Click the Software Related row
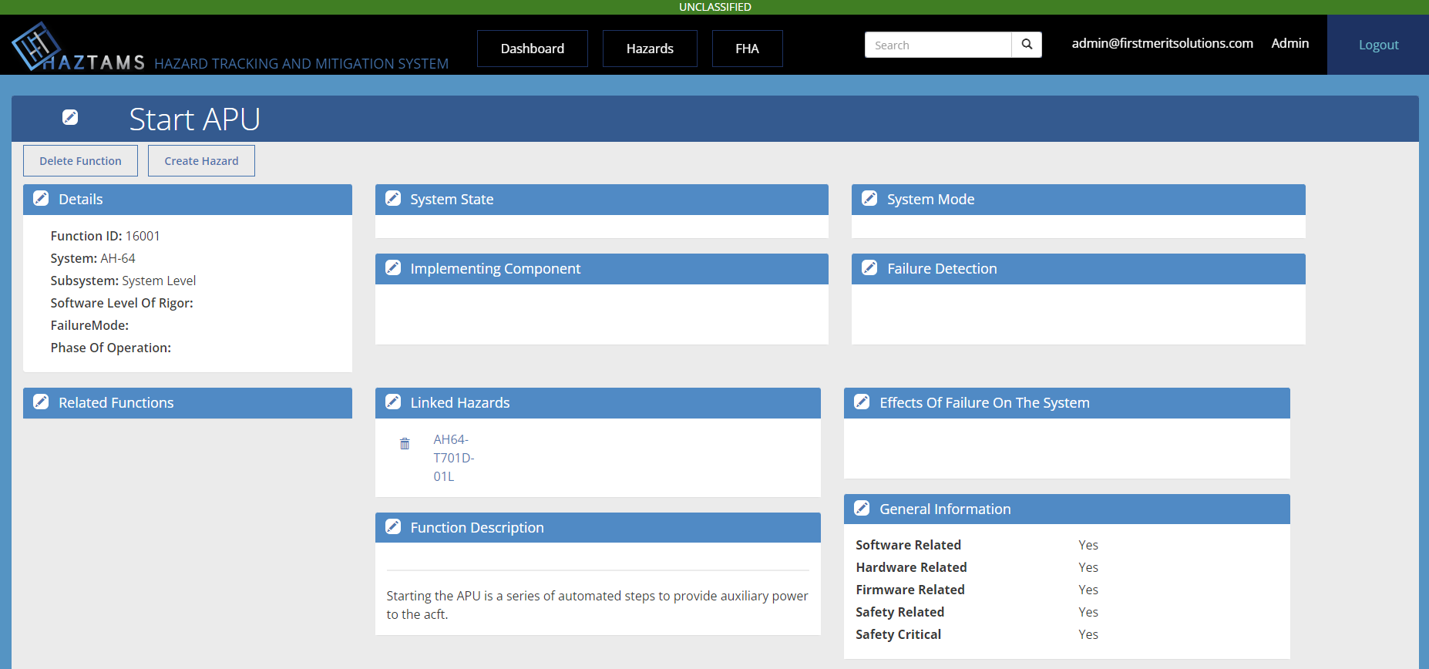Image resolution: width=1429 pixels, height=669 pixels. click(x=1067, y=545)
